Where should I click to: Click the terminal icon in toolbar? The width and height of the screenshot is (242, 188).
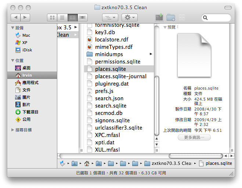pos(159,17)
